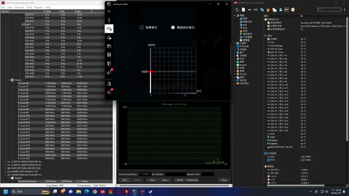Viewport: 349px width, 196px height.
Task: Expand the DirectX node in AIDA64 tree
Action: pos(235,65)
